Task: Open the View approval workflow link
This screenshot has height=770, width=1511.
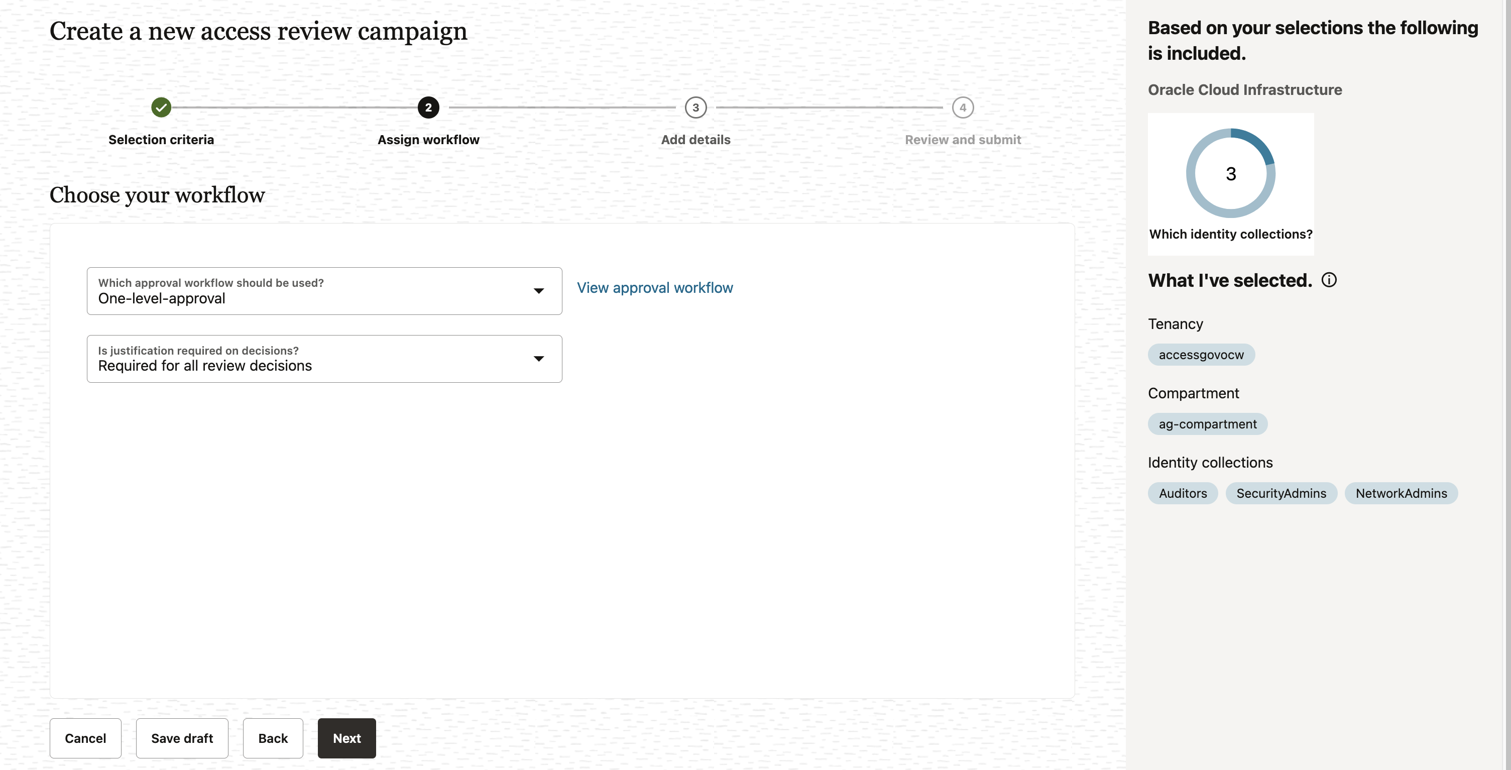Action: tap(655, 288)
